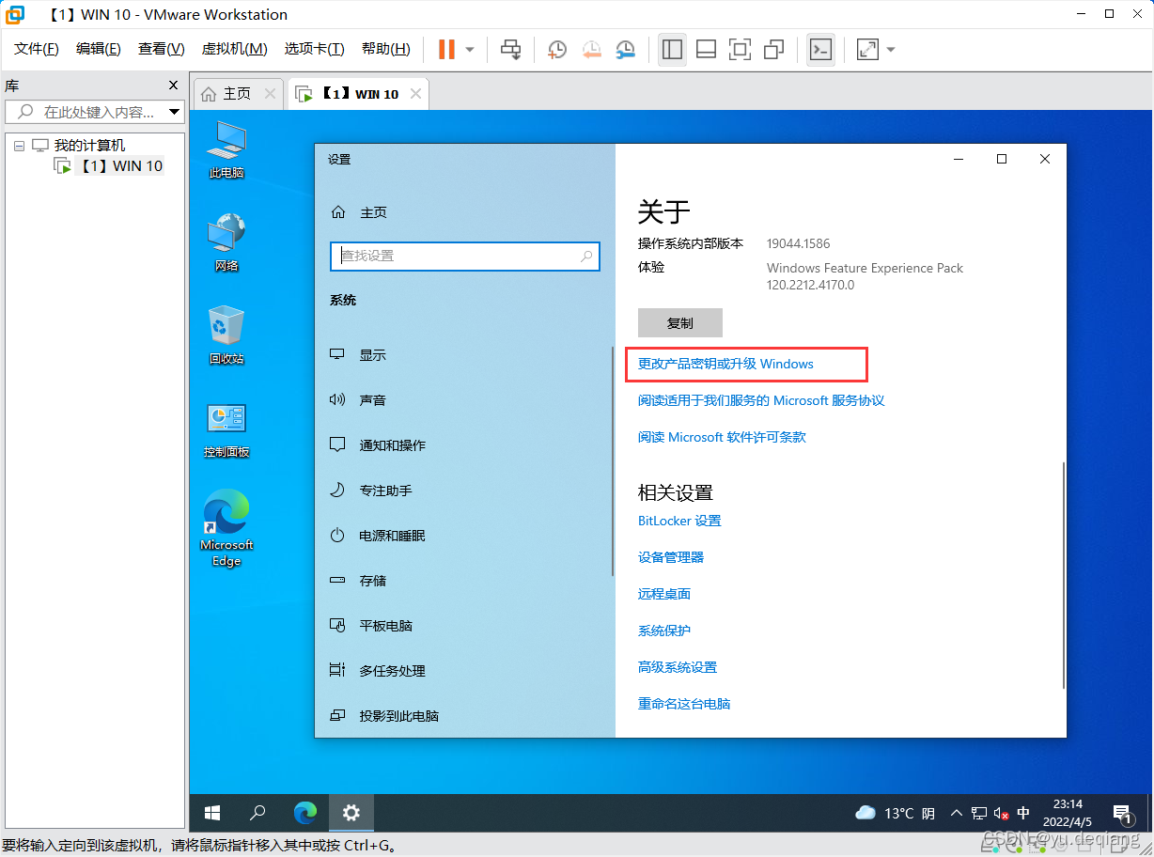
Task: Click the 查找设置 search box
Action: (465, 256)
